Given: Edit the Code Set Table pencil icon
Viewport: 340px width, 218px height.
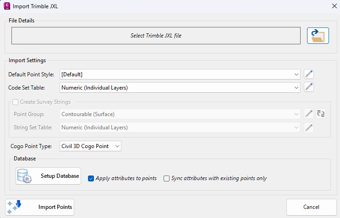Looking at the screenshot, I should 309,87.
